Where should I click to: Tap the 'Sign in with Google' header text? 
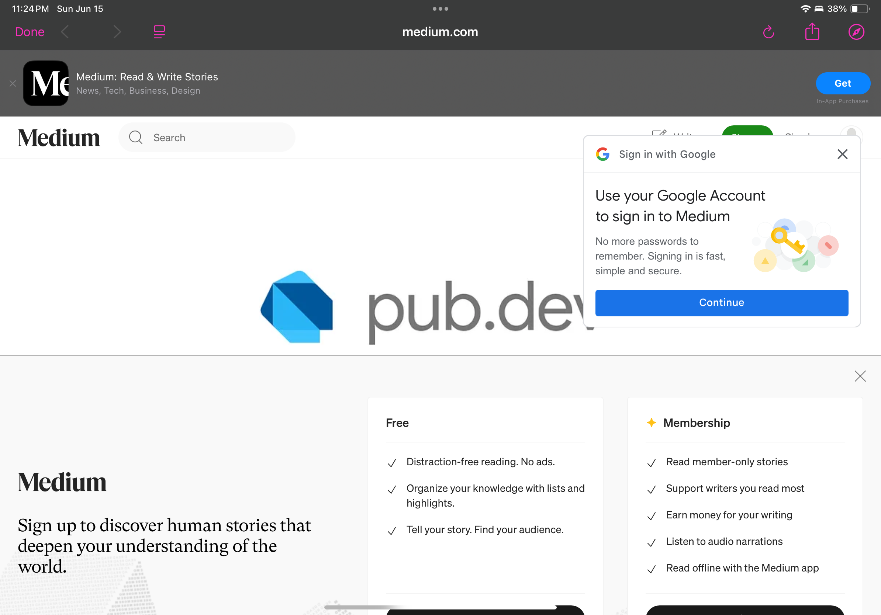[x=667, y=154]
